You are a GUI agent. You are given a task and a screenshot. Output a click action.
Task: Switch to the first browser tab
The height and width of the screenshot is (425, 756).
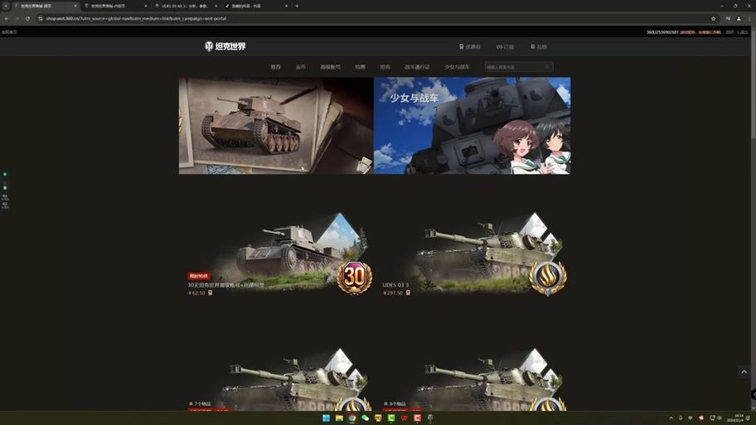(x=43, y=6)
